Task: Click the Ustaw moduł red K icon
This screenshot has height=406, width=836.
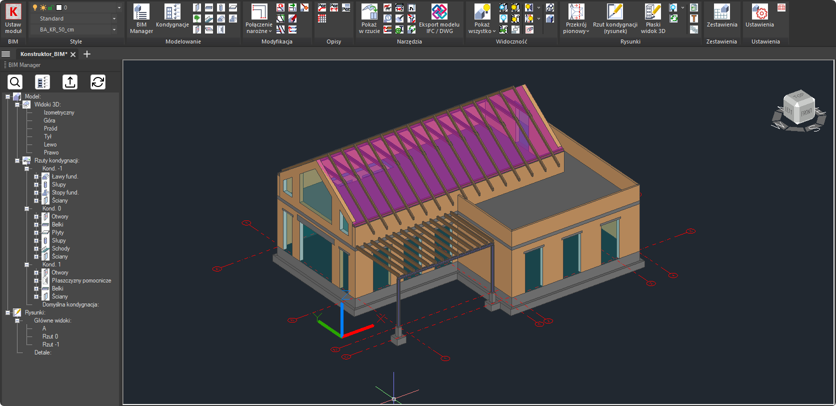Action: tap(13, 11)
